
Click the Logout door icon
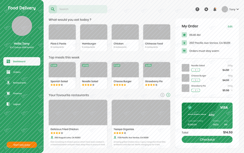pyautogui.click(x=8, y=104)
